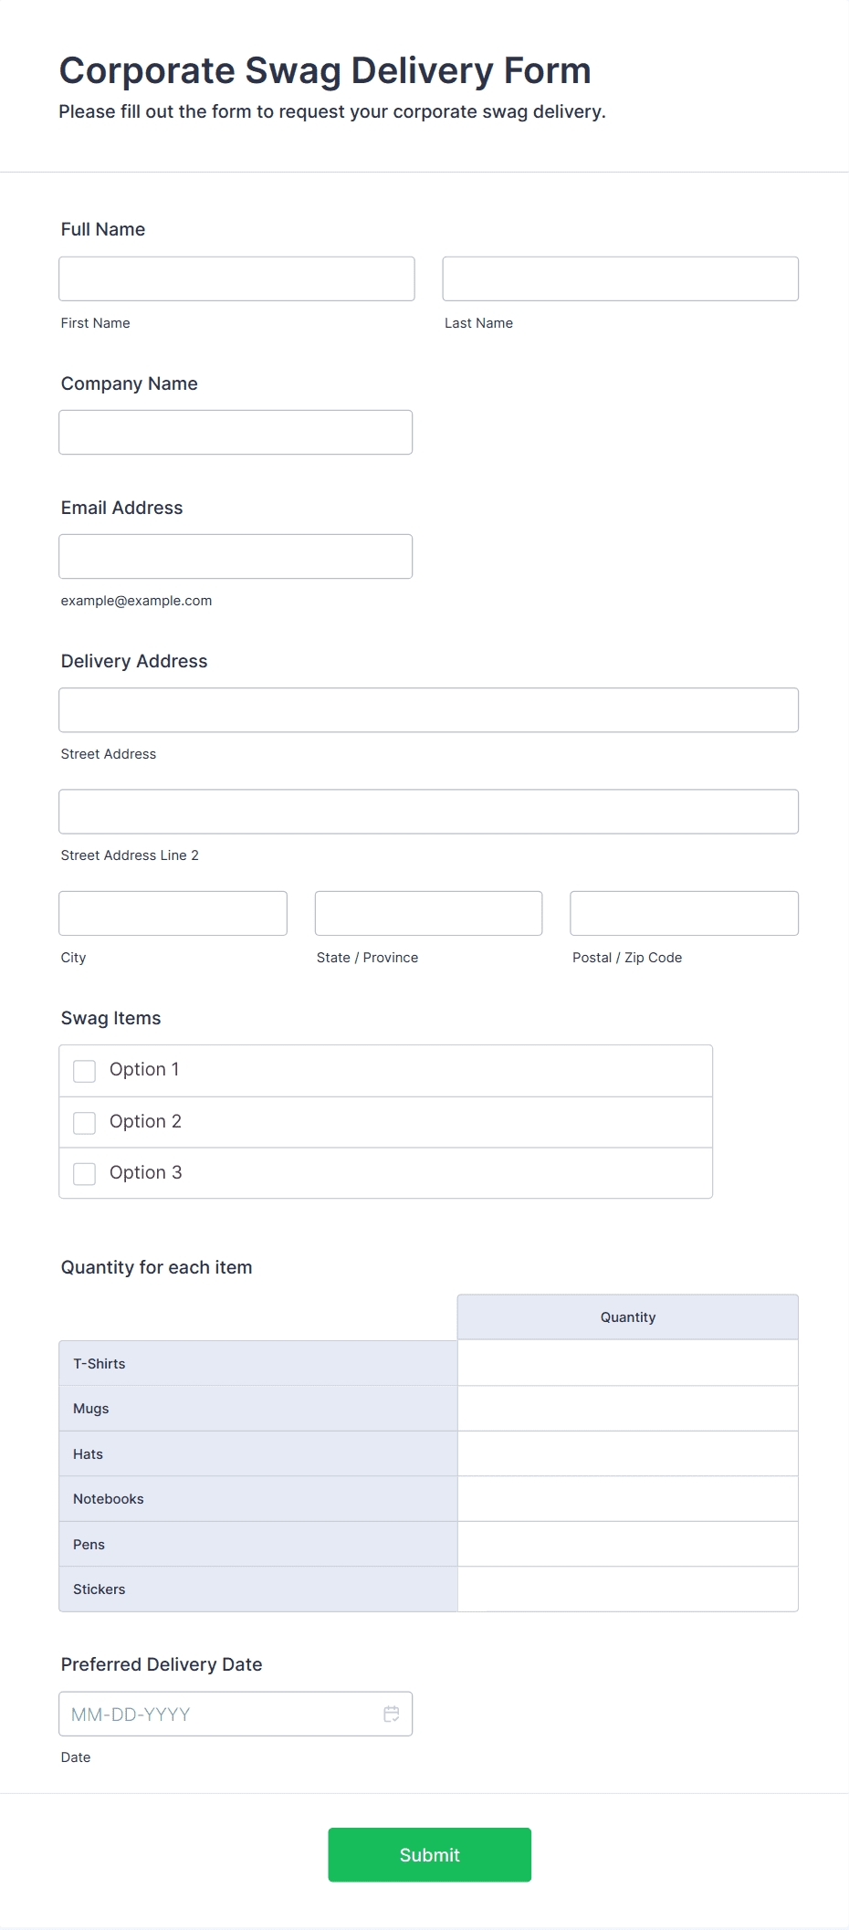This screenshot has height=1930, width=849.
Task: Click the T-Shirts quantity cell
Action: 627,1363
